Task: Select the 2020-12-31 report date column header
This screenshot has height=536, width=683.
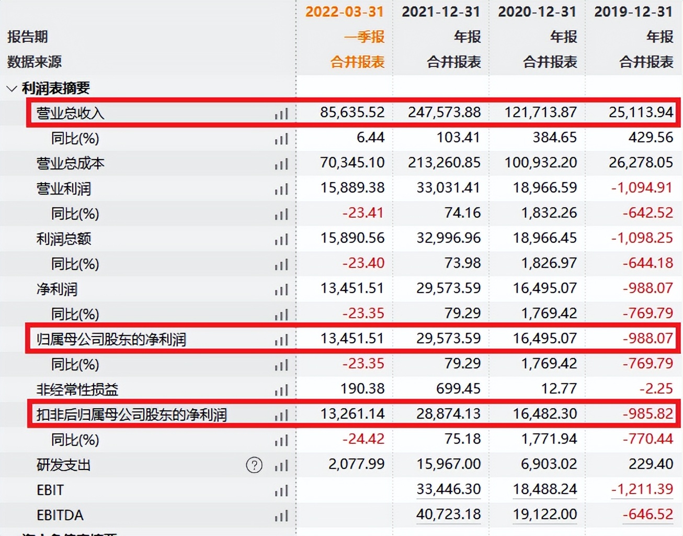Action: click(537, 12)
